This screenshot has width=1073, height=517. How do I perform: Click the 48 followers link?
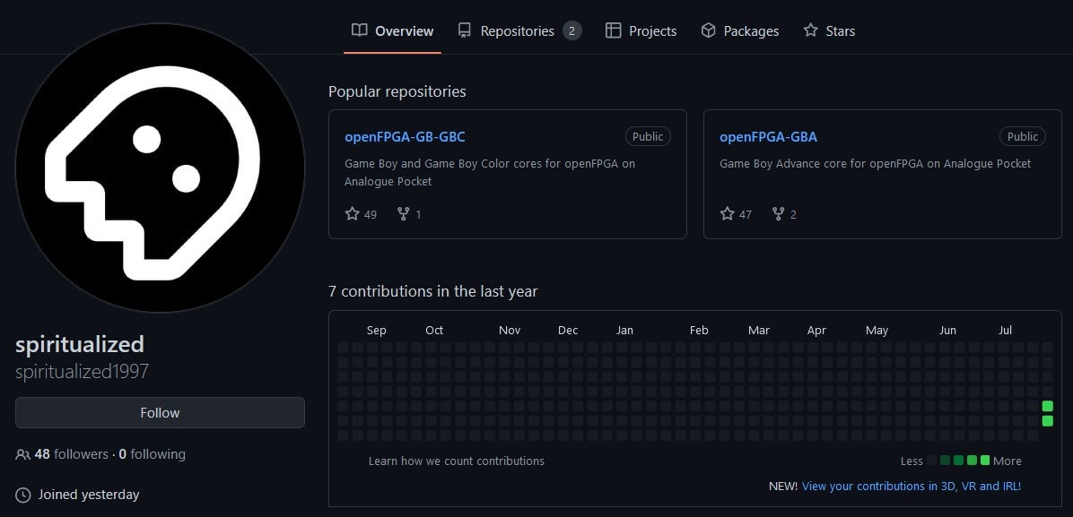click(x=70, y=454)
